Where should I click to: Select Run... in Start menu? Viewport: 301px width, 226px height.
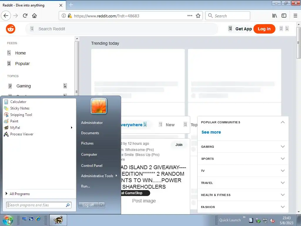tap(86, 186)
